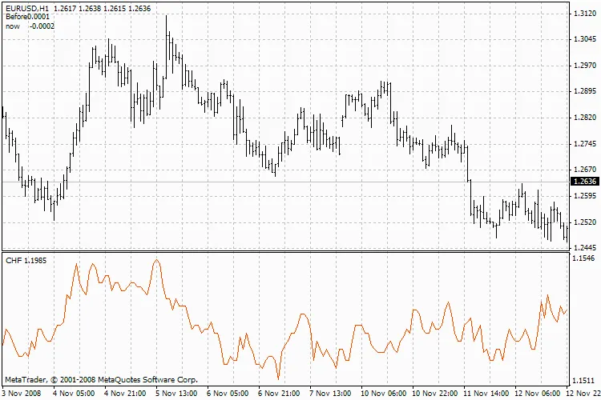Select the Before0.0001 label
This screenshot has height=400, width=601.
(28, 18)
